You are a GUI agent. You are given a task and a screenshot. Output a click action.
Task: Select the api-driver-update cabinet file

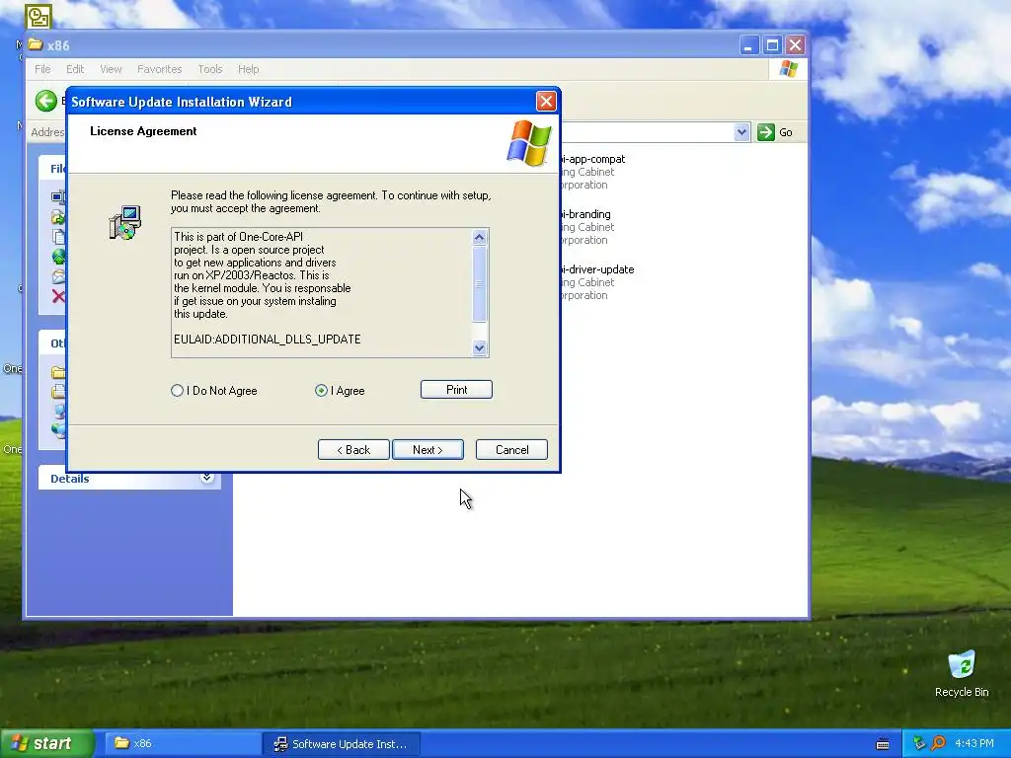pos(597,282)
